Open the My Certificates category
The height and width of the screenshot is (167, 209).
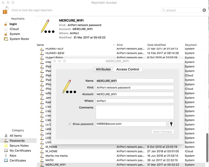20,151
